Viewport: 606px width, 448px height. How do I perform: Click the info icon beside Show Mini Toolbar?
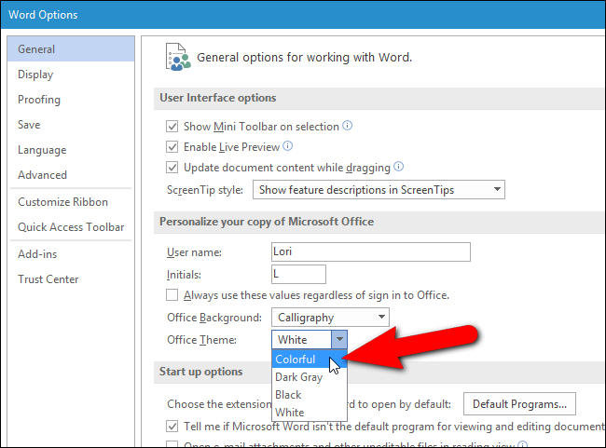coord(348,126)
